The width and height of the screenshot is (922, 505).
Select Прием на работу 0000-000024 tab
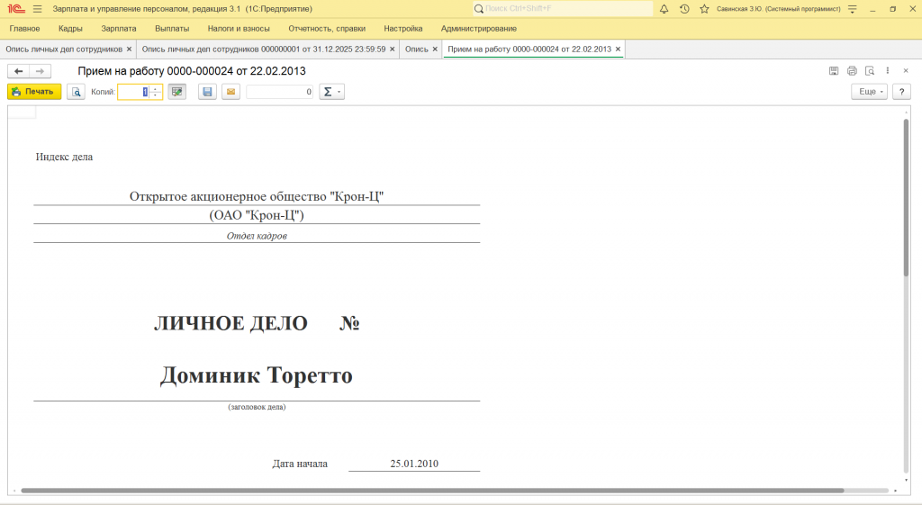point(529,50)
